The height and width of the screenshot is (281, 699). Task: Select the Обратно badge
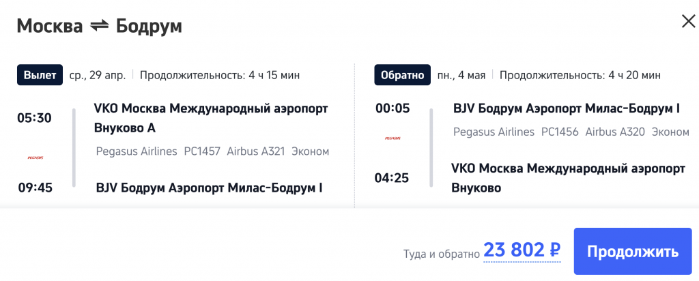pos(403,75)
